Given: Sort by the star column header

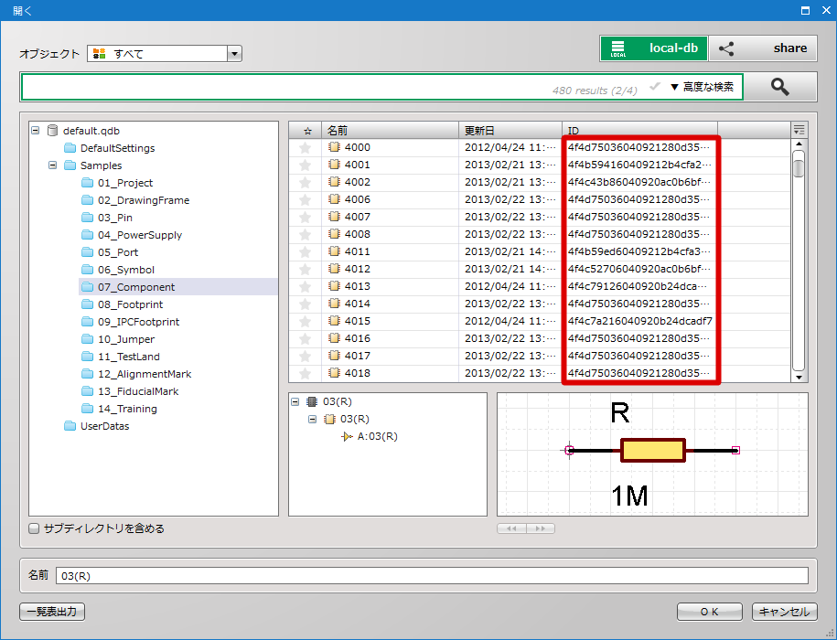Looking at the screenshot, I should point(306,130).
